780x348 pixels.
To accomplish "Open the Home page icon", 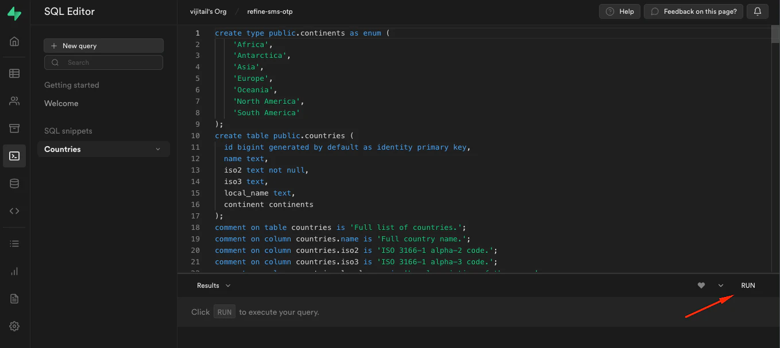I will (x=14, y=41).
